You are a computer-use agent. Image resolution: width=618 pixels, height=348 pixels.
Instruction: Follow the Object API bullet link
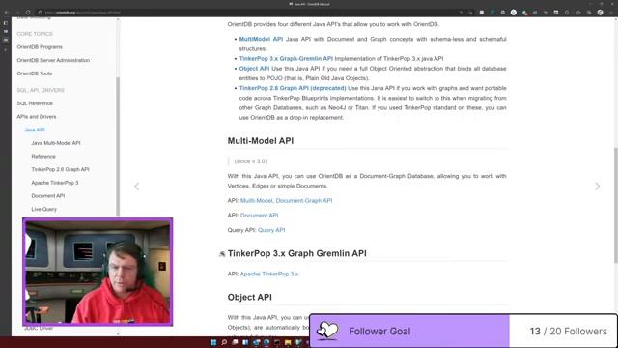pyautogui.click(x=254, y=69)
